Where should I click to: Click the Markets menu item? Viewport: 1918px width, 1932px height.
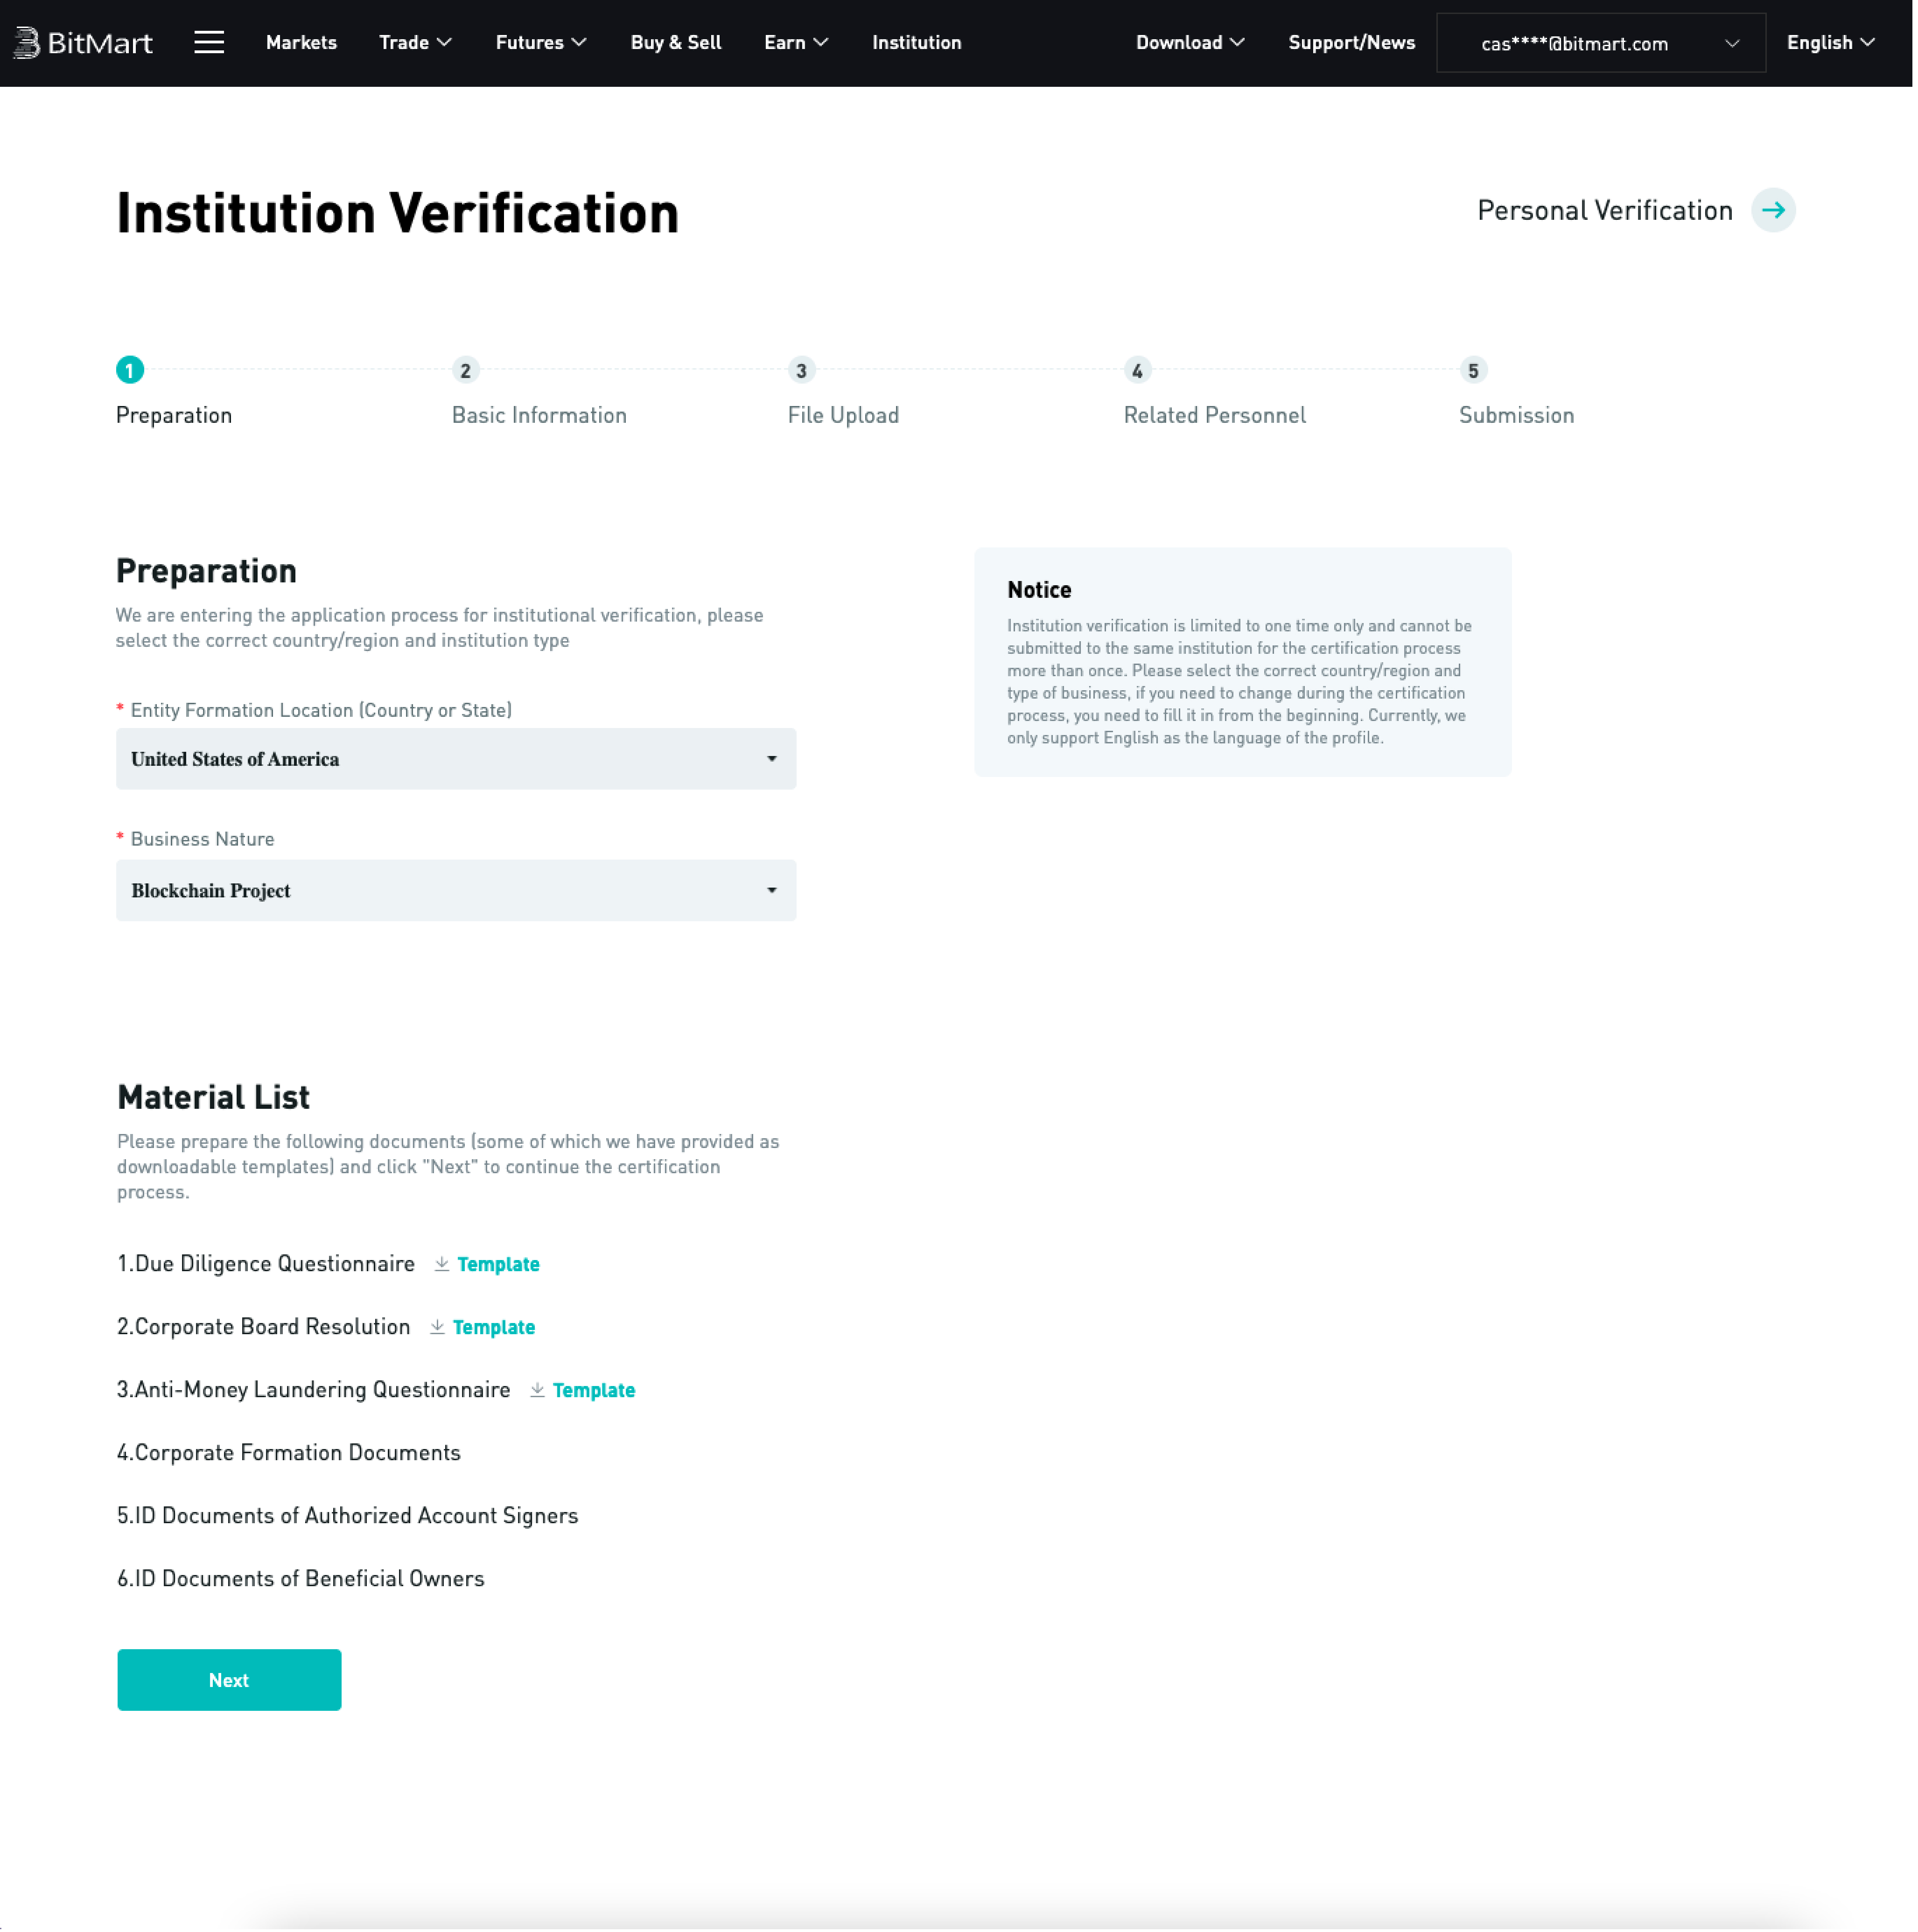(x=301, y=42)
